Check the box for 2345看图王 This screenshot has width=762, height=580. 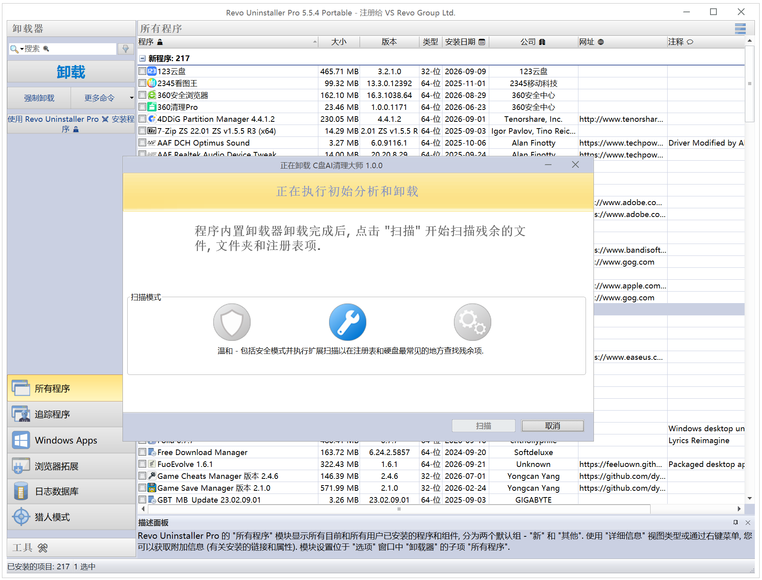pos(142,83)
